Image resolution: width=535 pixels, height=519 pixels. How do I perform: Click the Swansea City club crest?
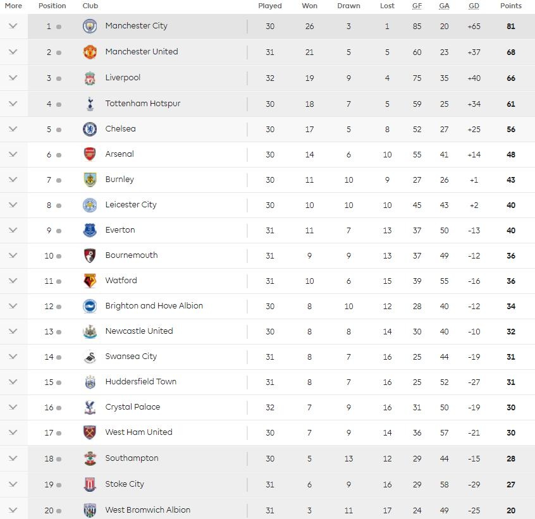[x=89, y=356]
